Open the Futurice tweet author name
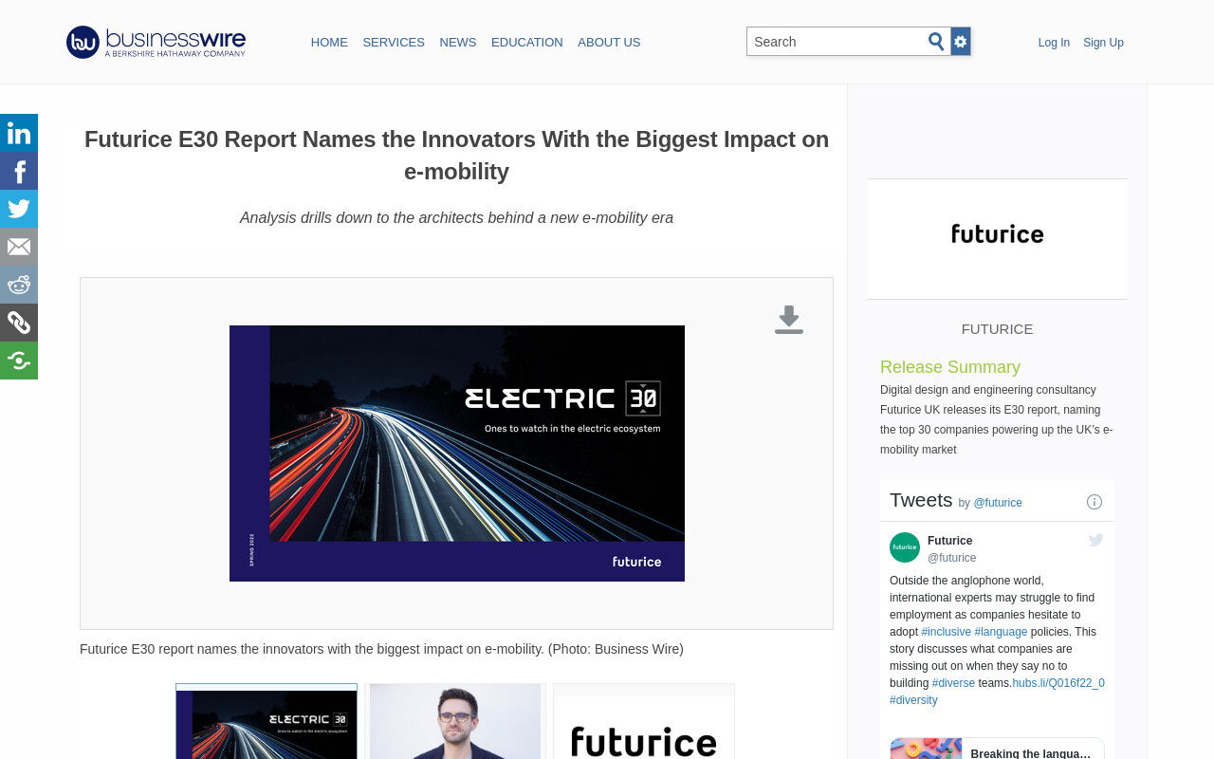Viewport: 1214px width, 759px height. click(x=949, y=541)
